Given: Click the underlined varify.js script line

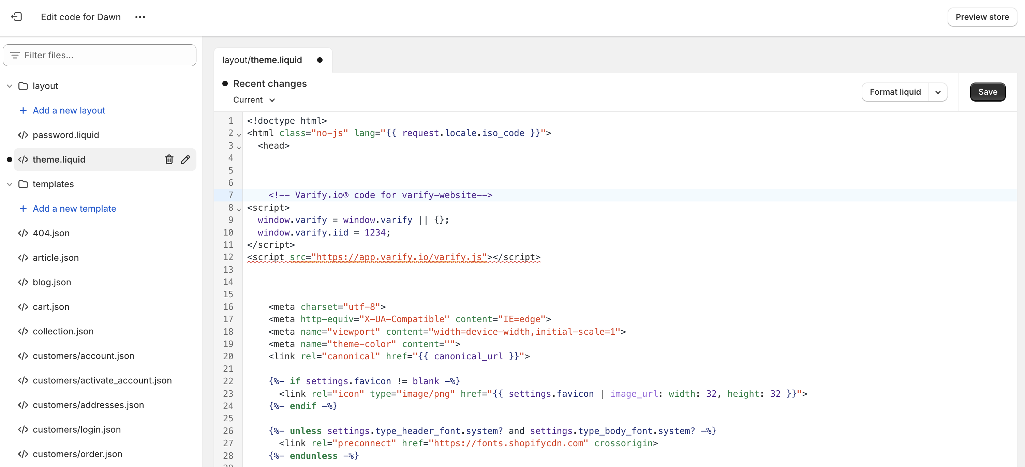Looking at the screenshot, I should pyautogui.click(x=393, y=257).
